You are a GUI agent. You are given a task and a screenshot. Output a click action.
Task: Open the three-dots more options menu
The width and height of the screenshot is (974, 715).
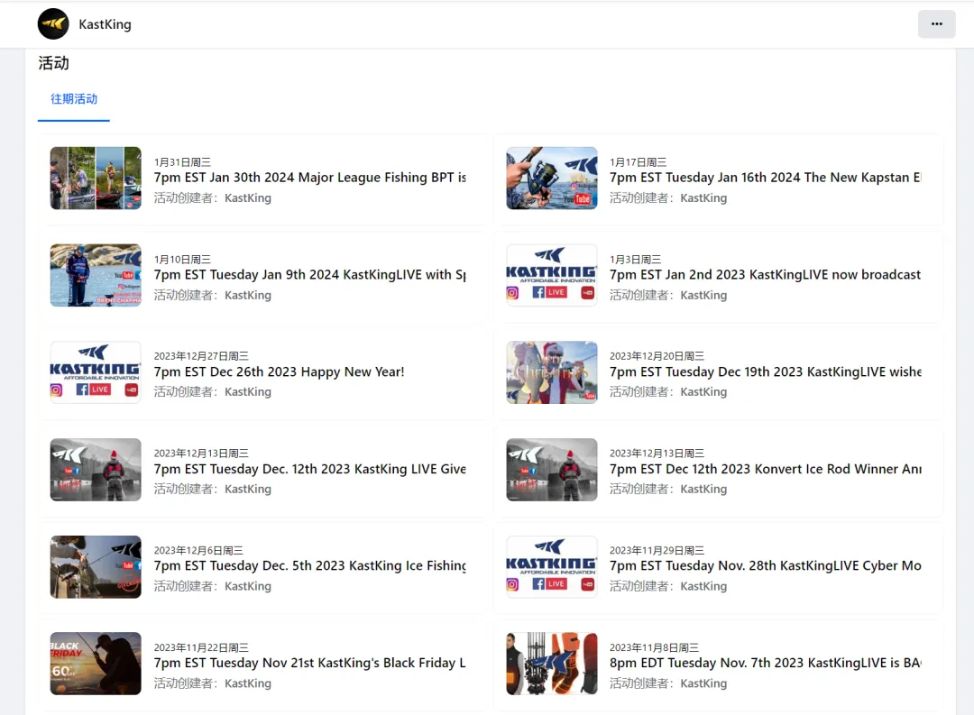pos(936,24)
